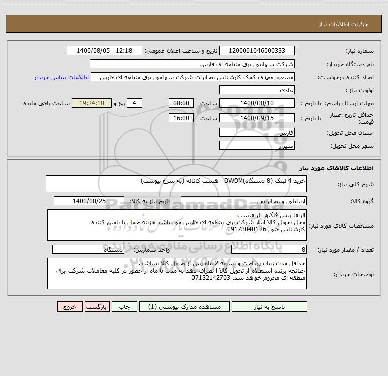The width and height of the screenshot is (388, 376).
Task: Click the اطلاعات کالاهای مورد نیاز section heading
Action: point(337,168)
